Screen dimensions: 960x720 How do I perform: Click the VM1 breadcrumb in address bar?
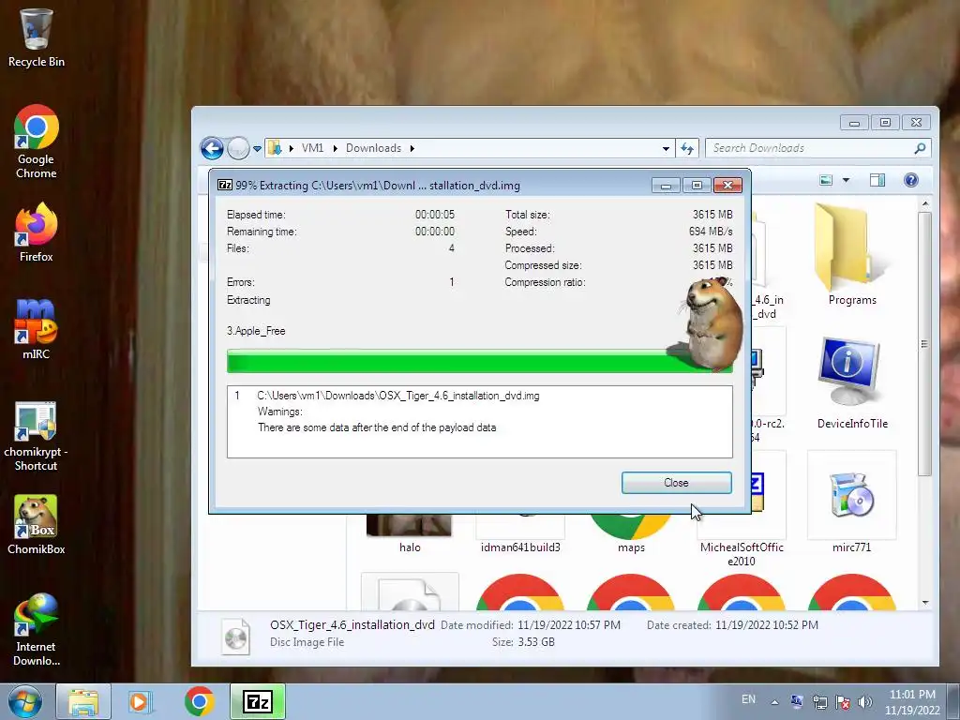(x=312, y=148)
